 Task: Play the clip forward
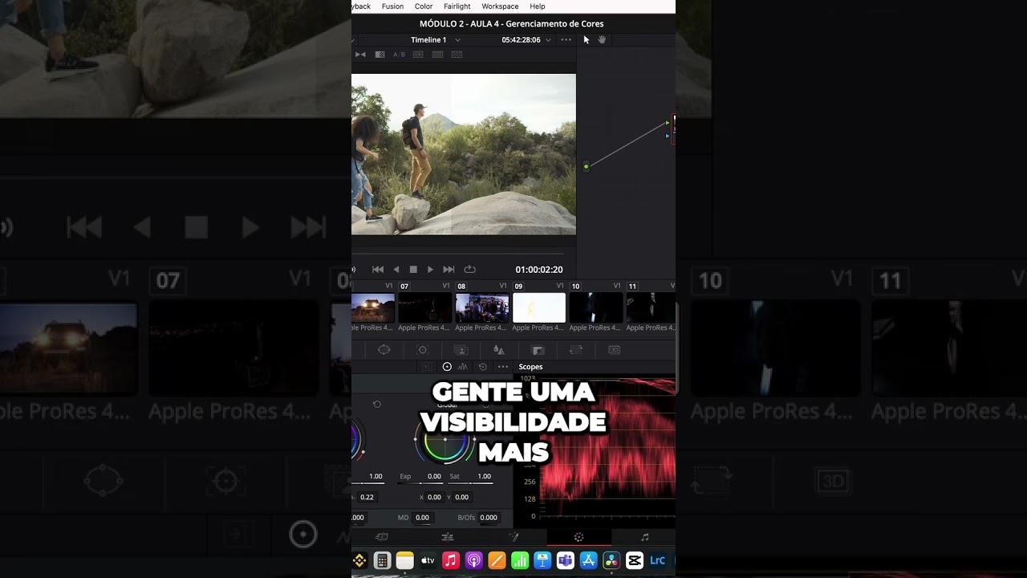(430, 270)
